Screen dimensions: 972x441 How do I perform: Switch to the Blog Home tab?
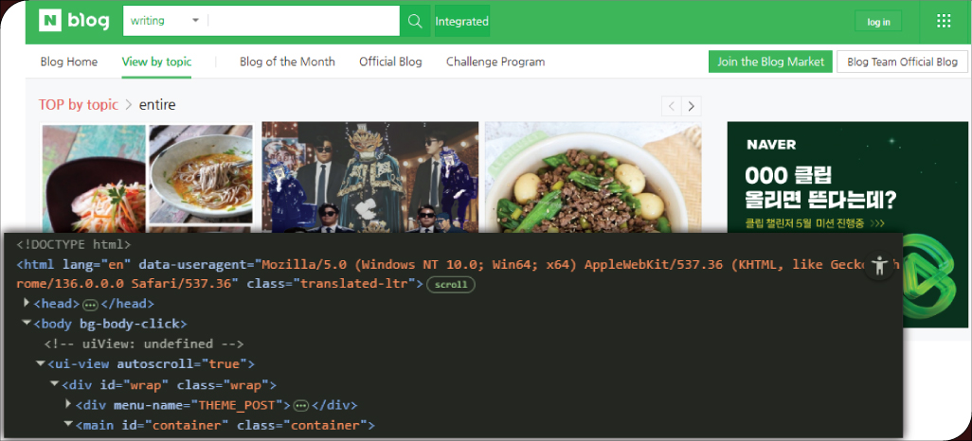click(x=69, y=62)
